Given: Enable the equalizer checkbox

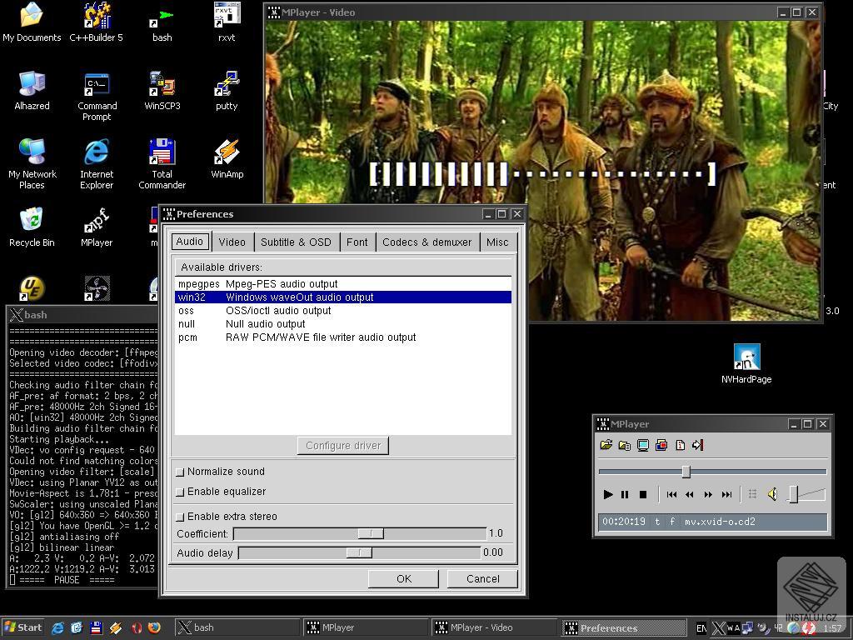Looking at the screenshot, I should tap(181, 492).
